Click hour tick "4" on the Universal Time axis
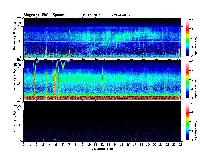 pos(50,145)
